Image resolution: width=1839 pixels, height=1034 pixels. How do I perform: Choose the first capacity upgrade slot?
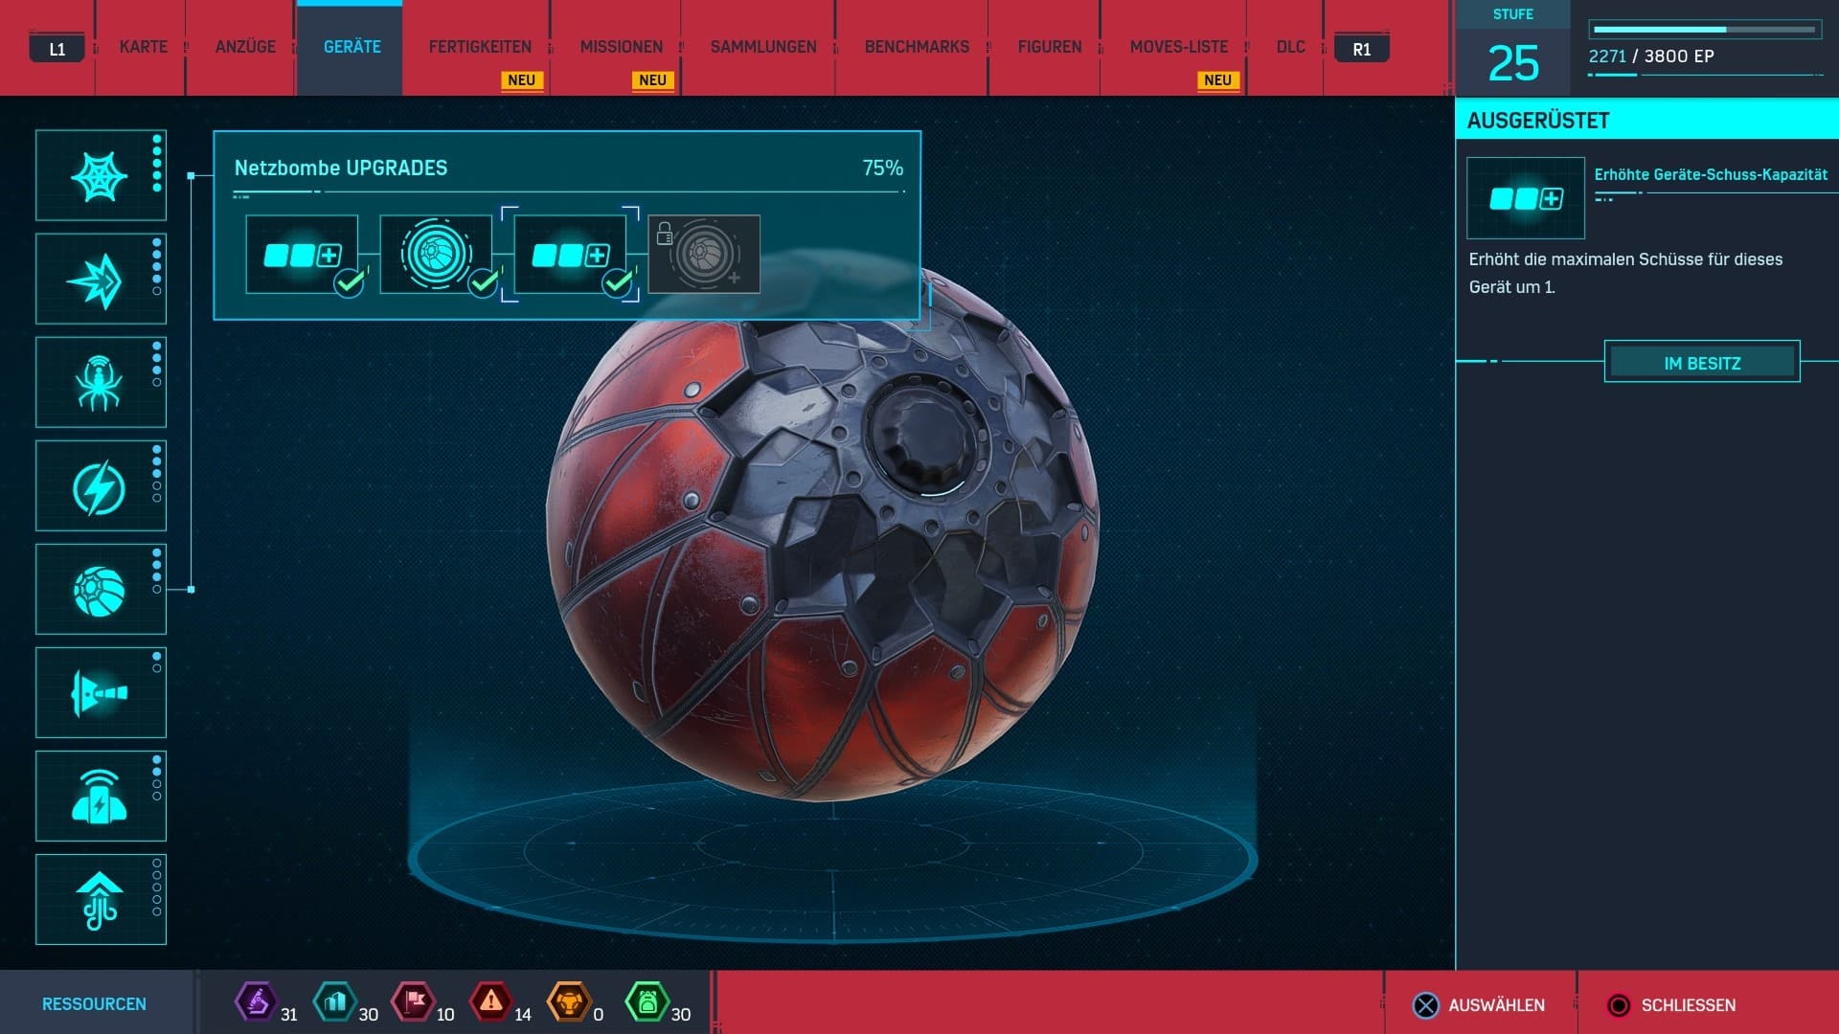pos(302,254)
